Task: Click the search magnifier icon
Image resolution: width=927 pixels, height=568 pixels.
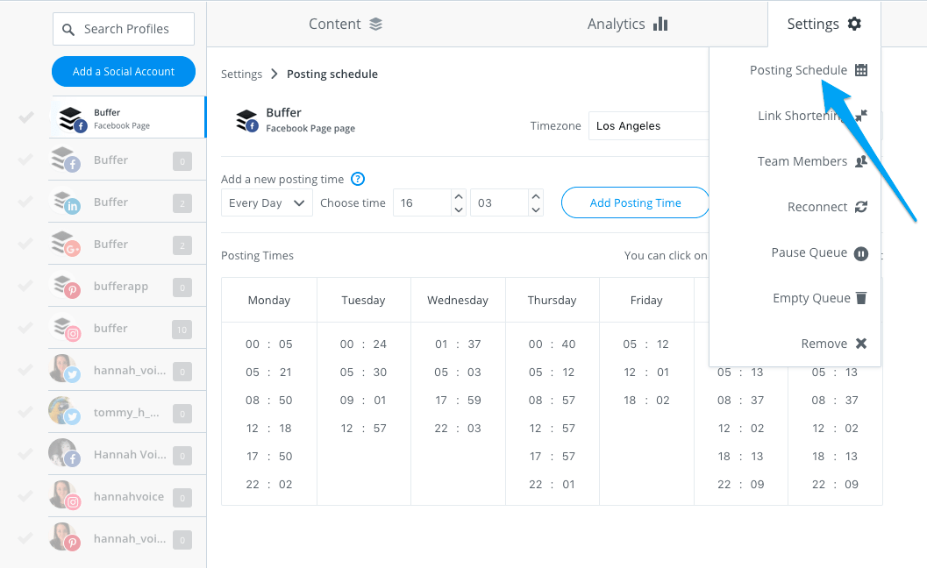Action: [x=68, y=30]
